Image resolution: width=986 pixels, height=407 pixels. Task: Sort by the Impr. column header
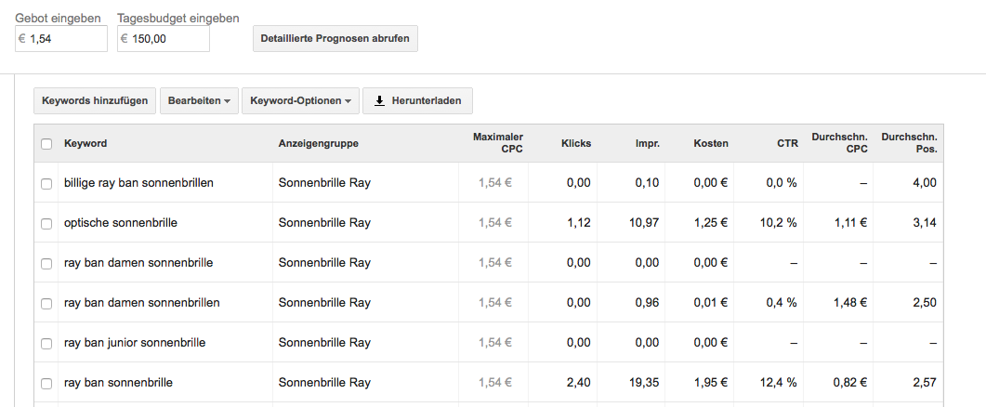click(x=648, y=143)
